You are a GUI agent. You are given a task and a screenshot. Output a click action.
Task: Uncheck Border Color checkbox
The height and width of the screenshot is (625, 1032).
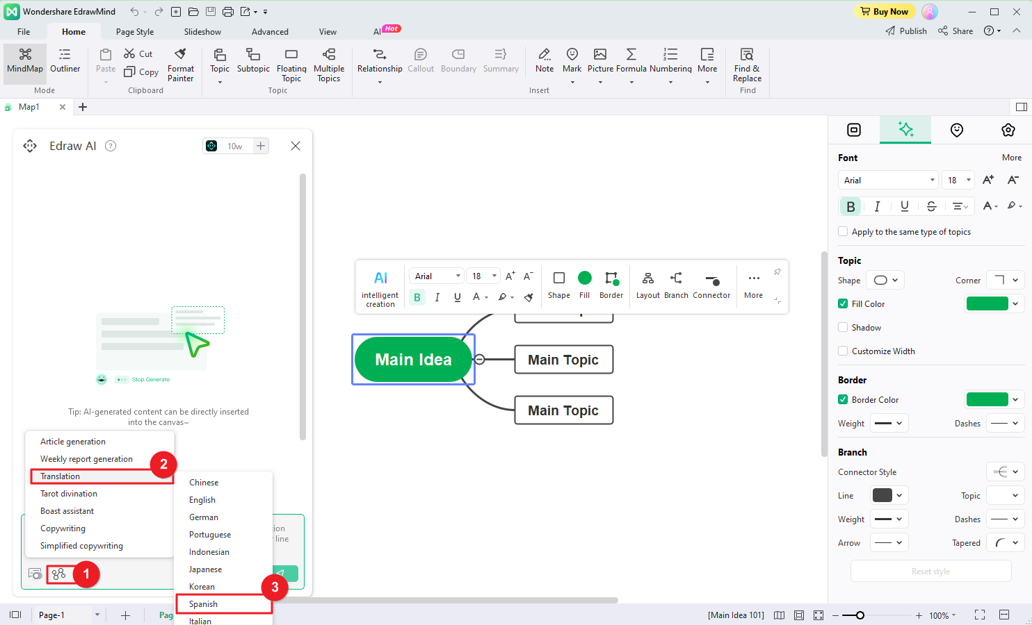click(843, 400)
